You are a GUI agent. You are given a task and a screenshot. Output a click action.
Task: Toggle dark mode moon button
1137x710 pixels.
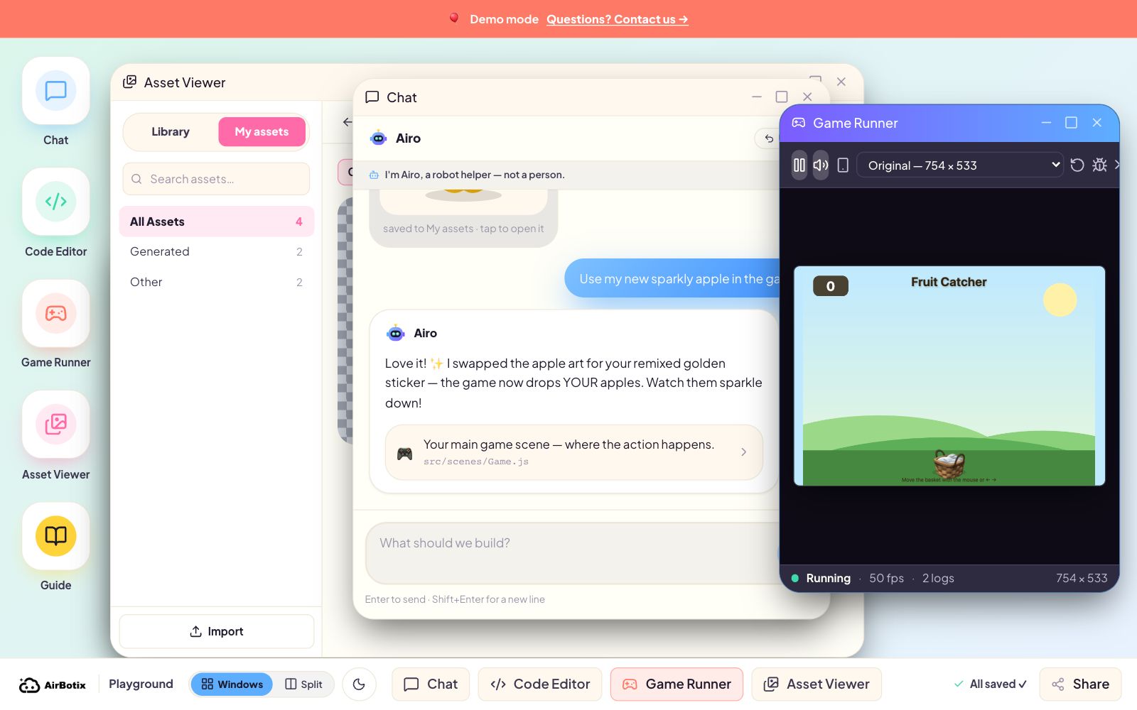pos(359,684)
